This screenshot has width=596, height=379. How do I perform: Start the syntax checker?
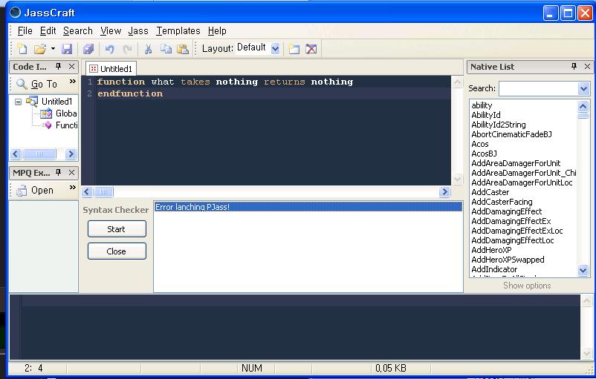117,229
